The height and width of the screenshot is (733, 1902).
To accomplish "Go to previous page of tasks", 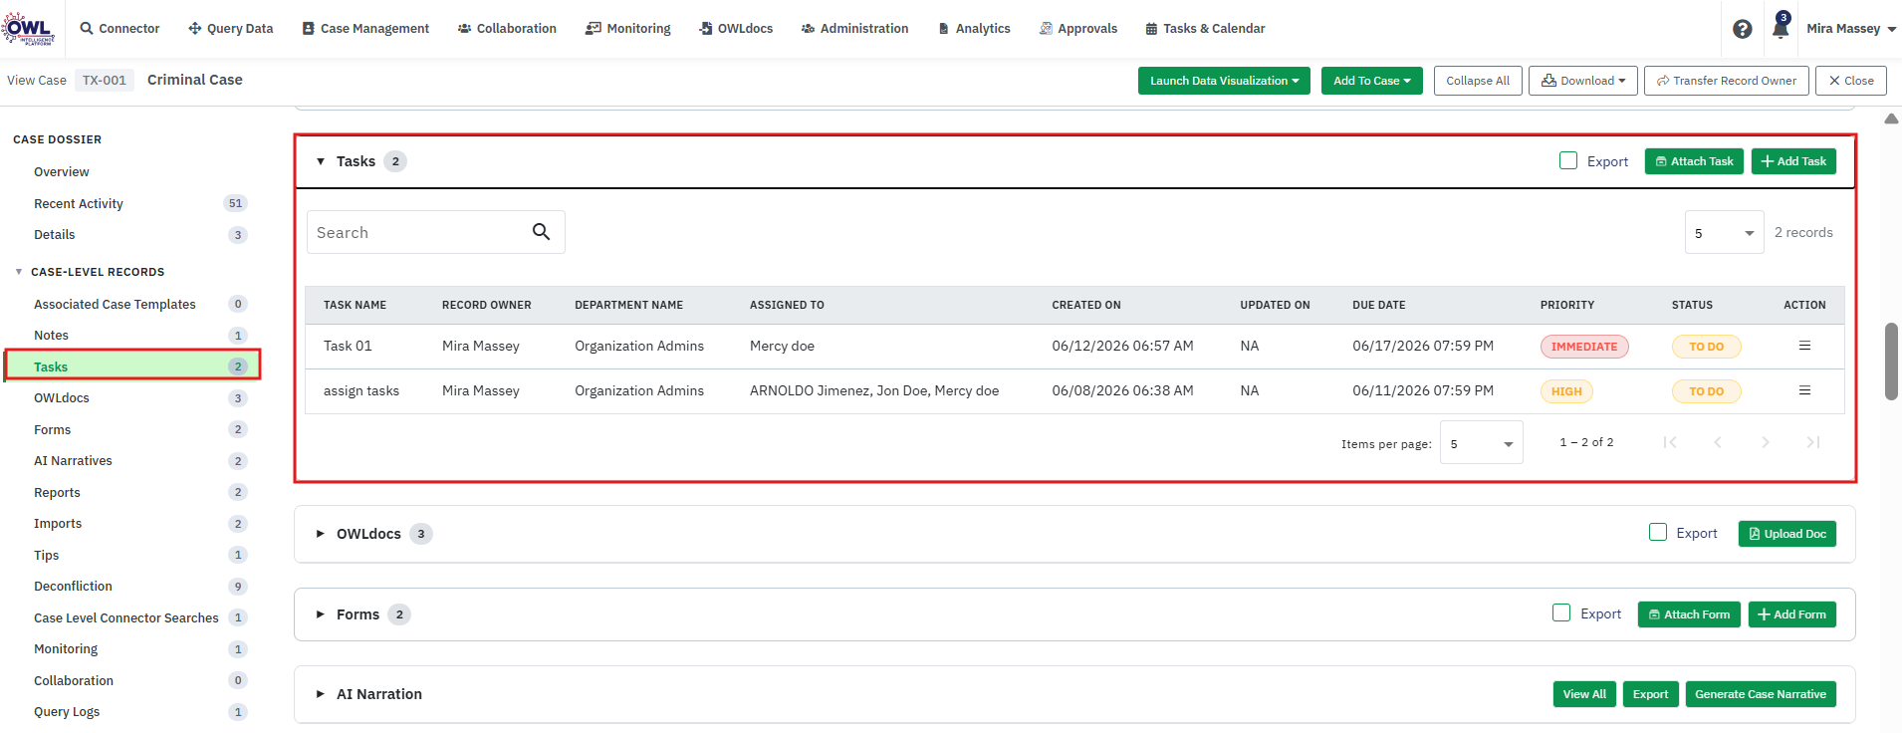I will 1718,442.
